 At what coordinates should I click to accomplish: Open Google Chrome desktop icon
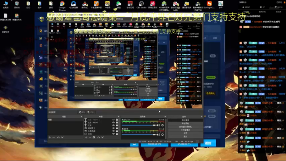[62, 5]
